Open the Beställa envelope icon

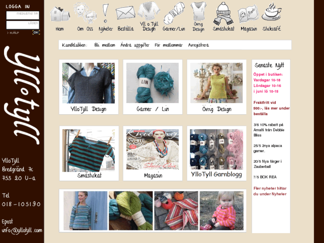pos(125,13)
